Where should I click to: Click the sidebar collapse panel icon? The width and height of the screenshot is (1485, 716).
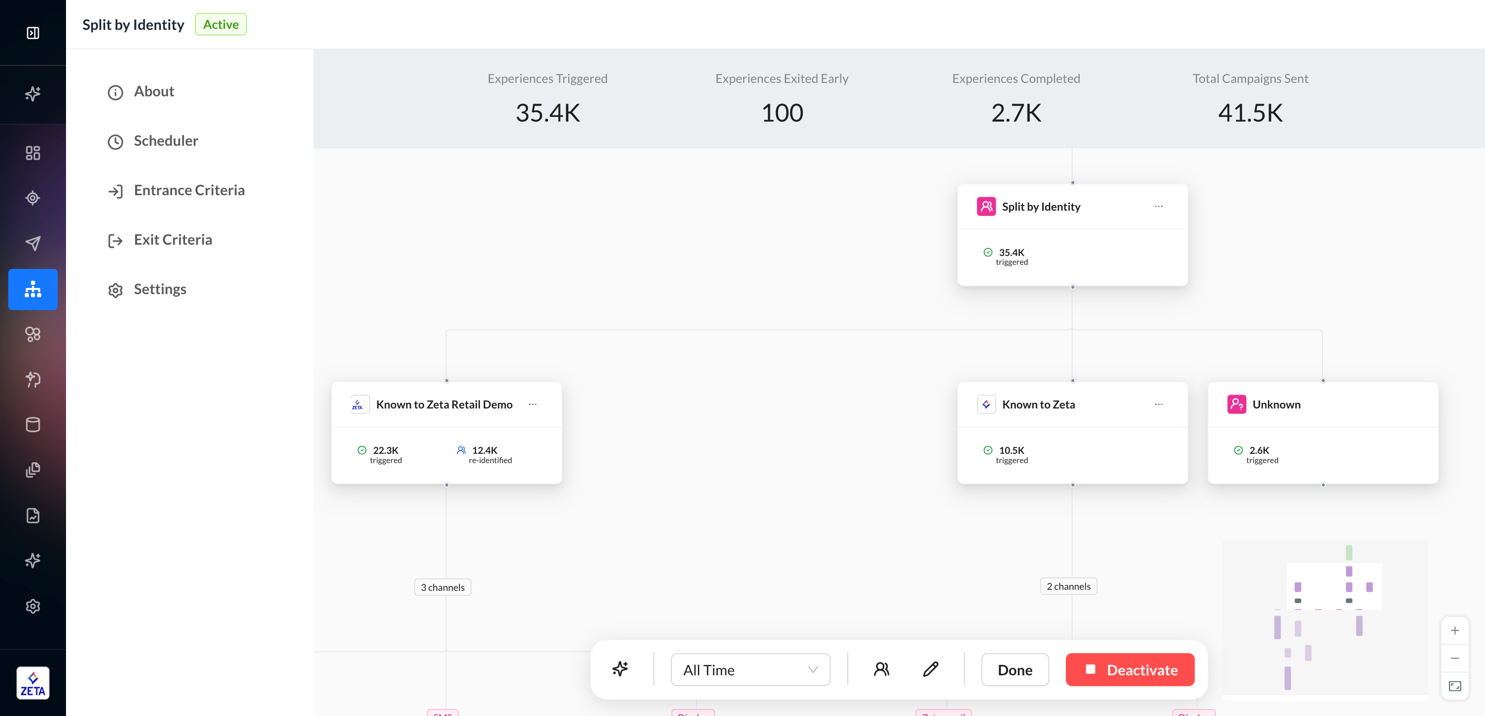(33, 33)
